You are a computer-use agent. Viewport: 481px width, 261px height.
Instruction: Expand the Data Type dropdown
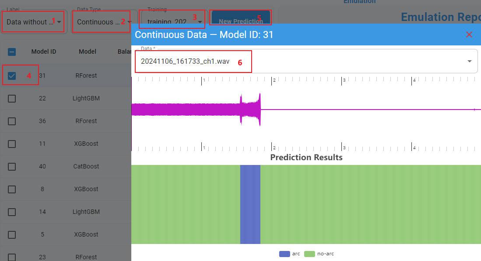(x=130, y=22)
